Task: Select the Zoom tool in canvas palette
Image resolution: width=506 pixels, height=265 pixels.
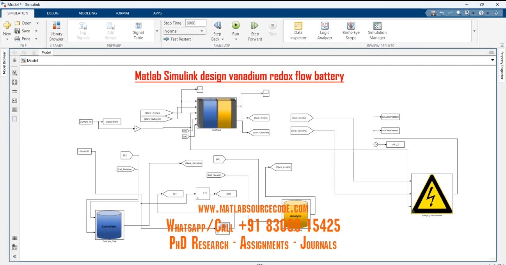Action: pyautogui.click(x=15, y=73)
